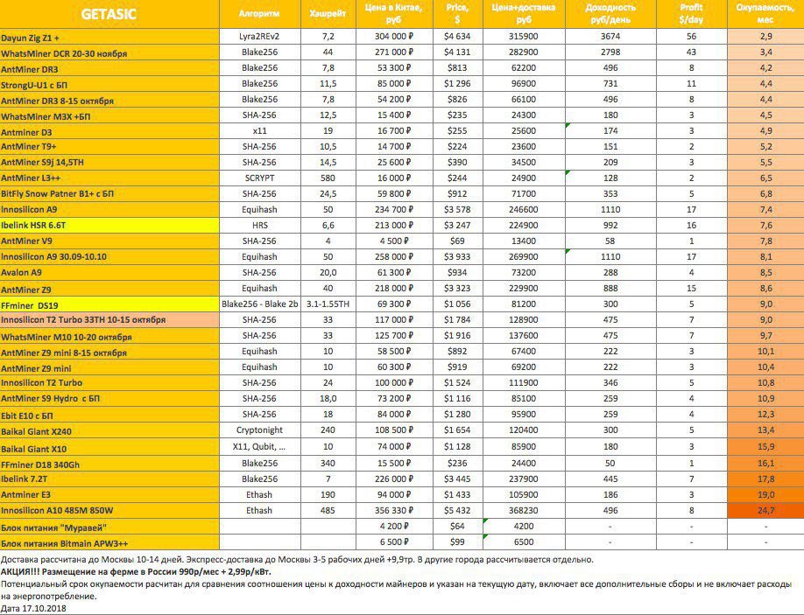Click the WhatsMiner M10 10-20 октября cell

(x=109, y=336)
